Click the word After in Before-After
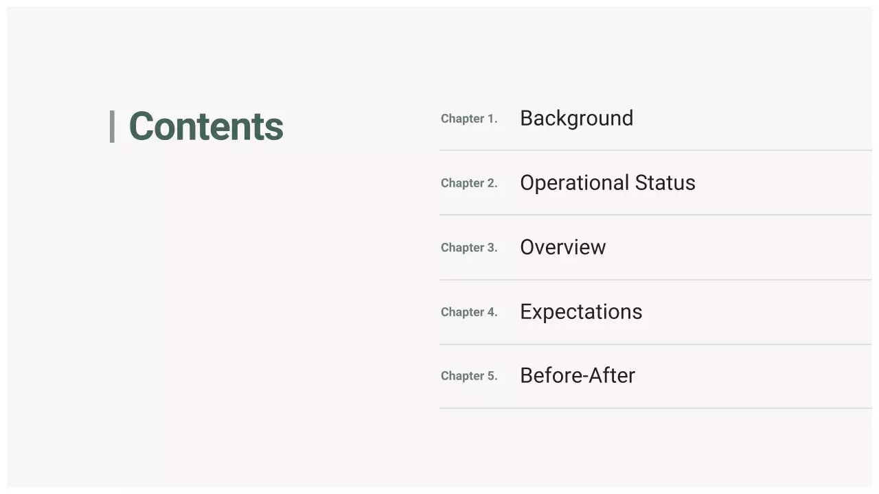This screenshot has width=879, height=494. 608,375
